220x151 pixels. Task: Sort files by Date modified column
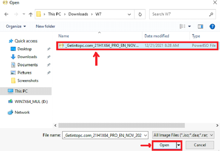[x=157, y=36]
